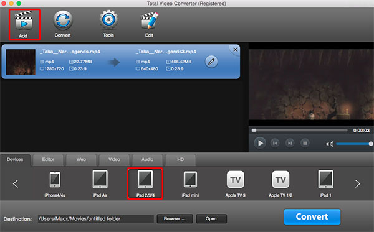Switch to the Audio tab

tap(147, 160)
